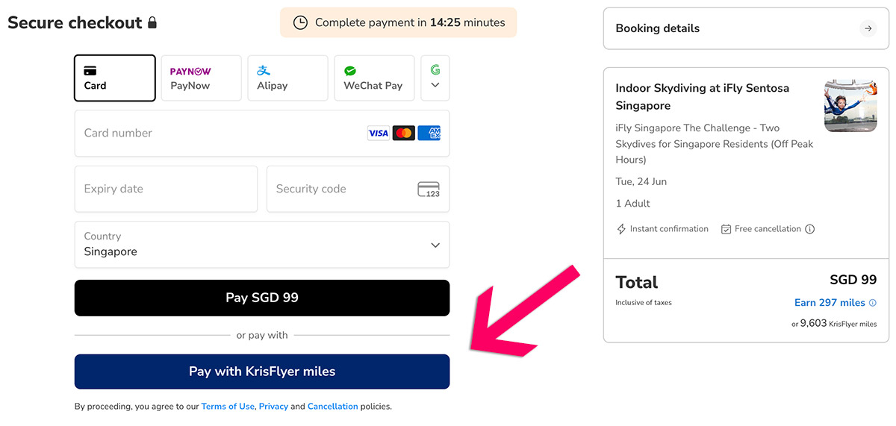Click the security code CVV card icon
The image size is (896, 426).
click(429, 189)
